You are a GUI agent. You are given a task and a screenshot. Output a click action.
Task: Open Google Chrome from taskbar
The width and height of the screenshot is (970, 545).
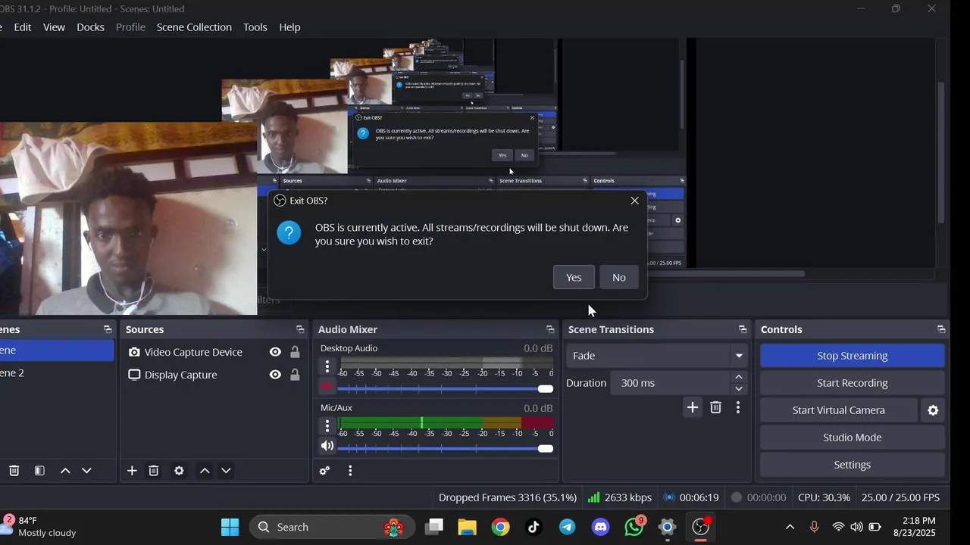click(500, 527)
